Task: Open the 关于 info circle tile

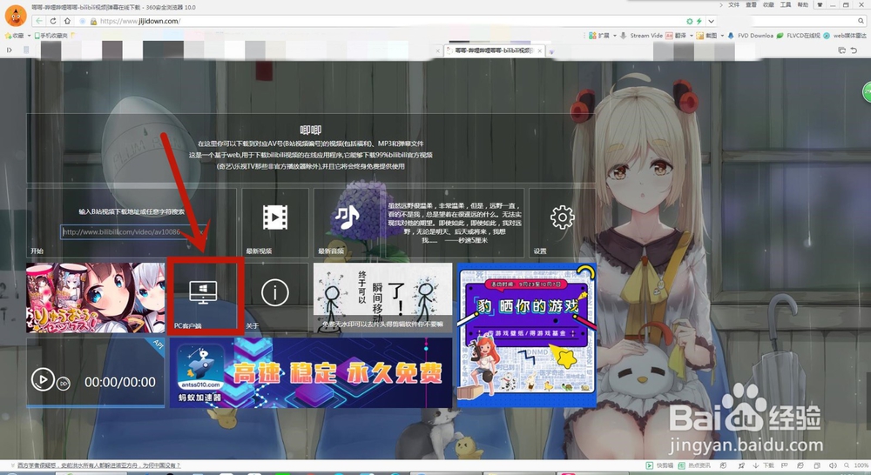Action: pos(275,298)
